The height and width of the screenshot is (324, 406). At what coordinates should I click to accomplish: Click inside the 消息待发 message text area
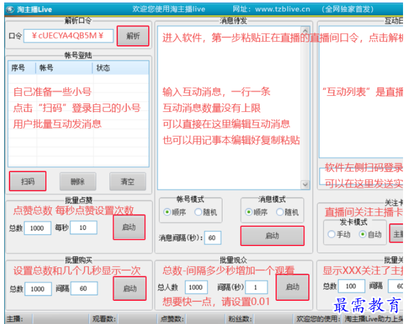point(229,108)
